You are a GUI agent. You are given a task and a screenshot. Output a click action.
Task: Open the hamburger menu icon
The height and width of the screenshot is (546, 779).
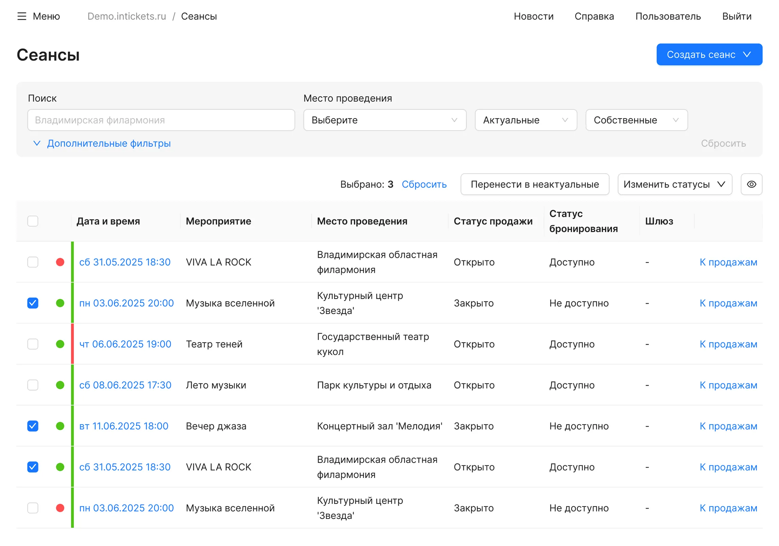[22, 16]
